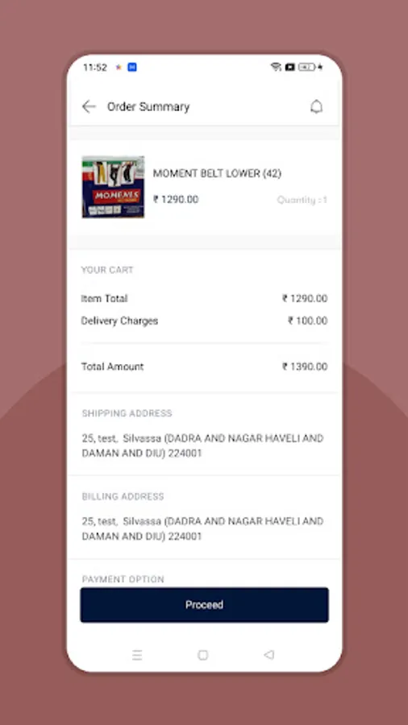
Task: Select the shipping address text
Action: click(x=202, y=445)
